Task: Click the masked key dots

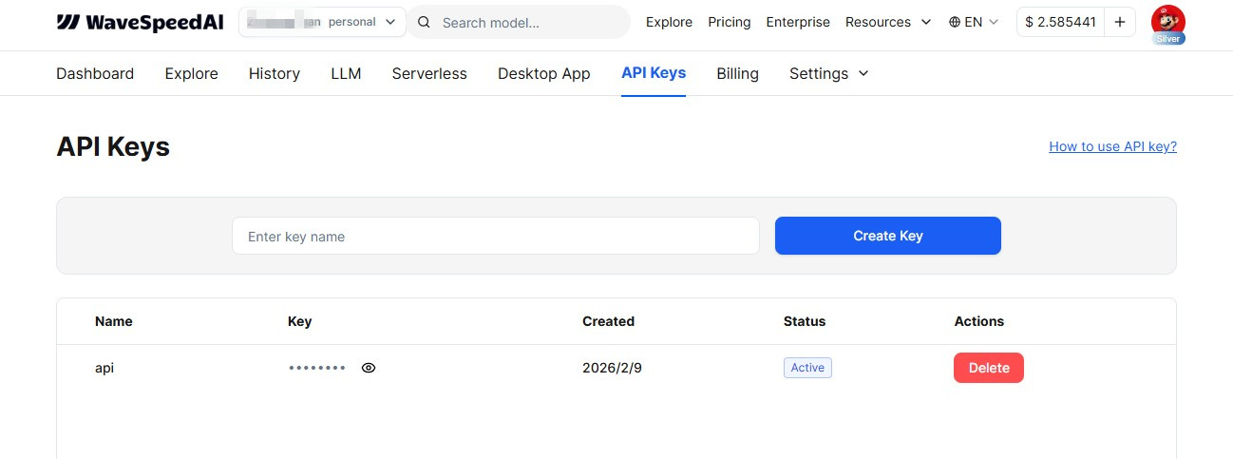Action: pos(317,368)
